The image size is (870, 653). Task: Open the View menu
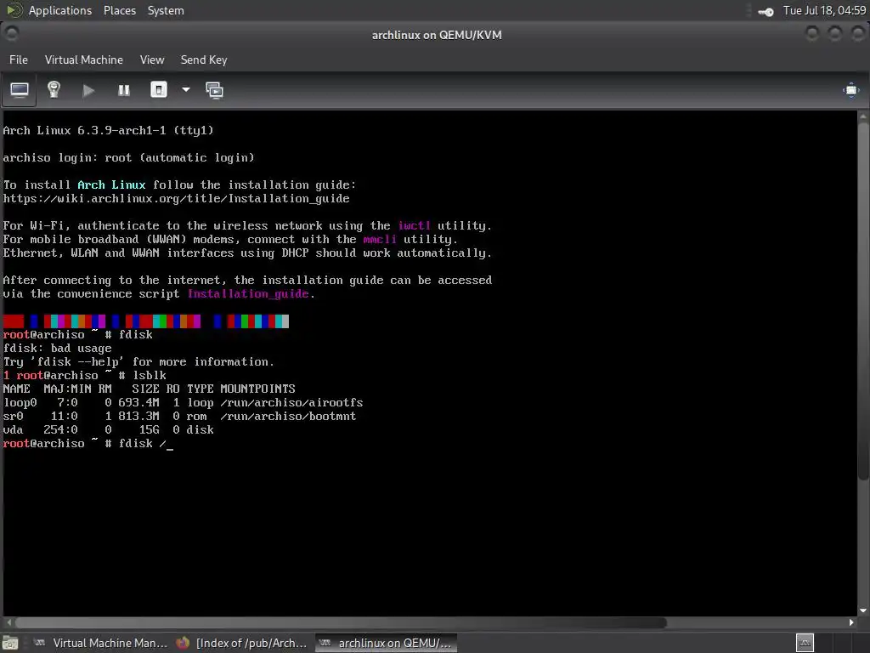point(152,60)
